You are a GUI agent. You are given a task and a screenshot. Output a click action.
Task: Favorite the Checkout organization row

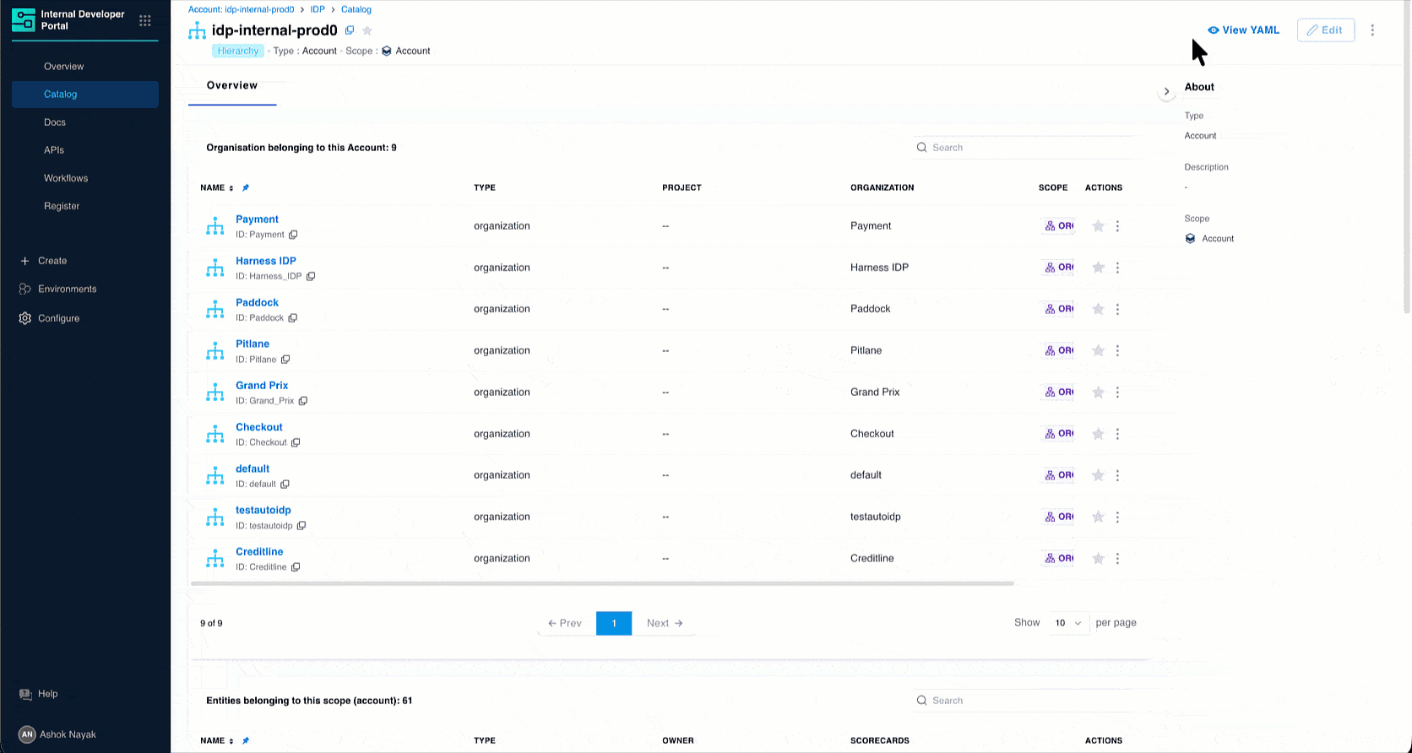(1098, 434)
